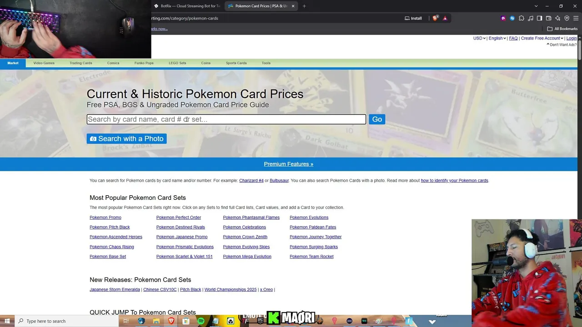Collapse ads via Don't Want Ads
This screenshot has height=327, width=582.
(562, 45)
